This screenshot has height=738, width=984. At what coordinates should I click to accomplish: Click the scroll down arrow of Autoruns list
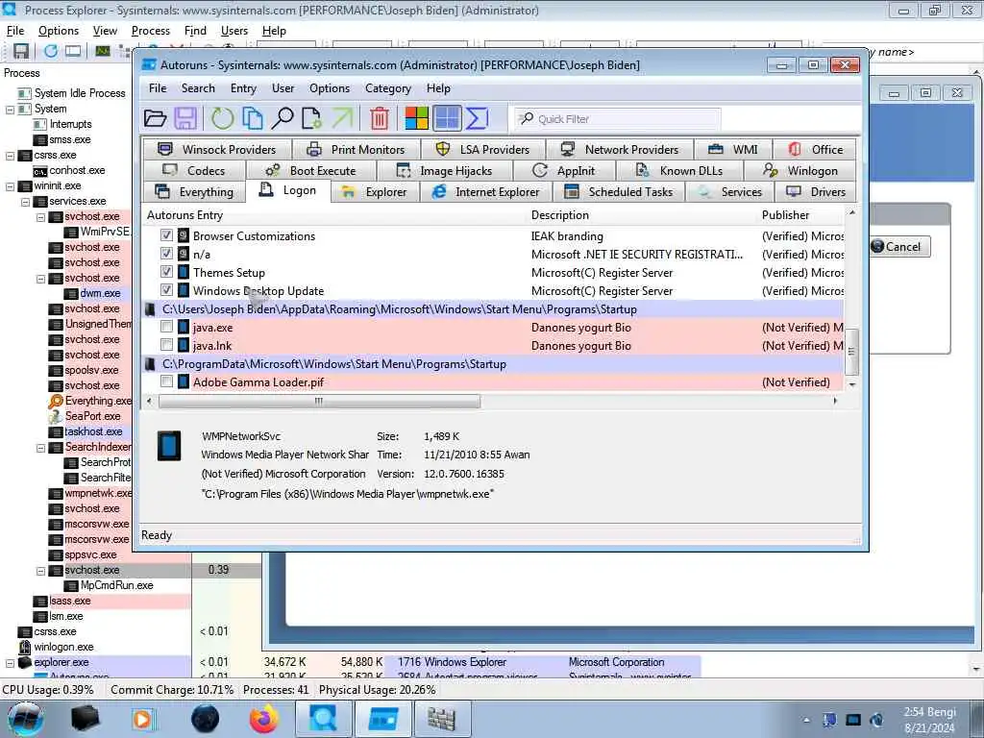click(x=851, y=384)
